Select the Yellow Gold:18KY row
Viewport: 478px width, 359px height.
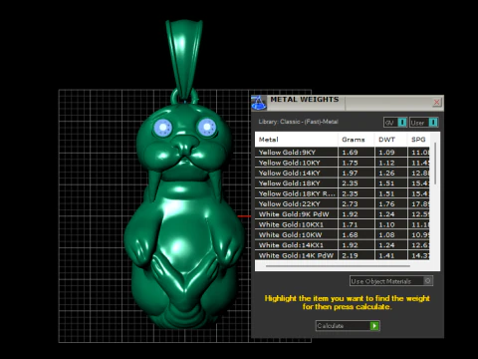pos(343,183)
